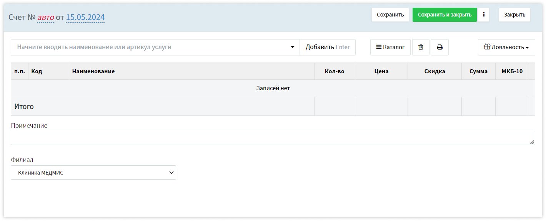Click the Наименование column header
Image resolution: width=546 pixels, height=221 pixels.
tap(93, 71)
